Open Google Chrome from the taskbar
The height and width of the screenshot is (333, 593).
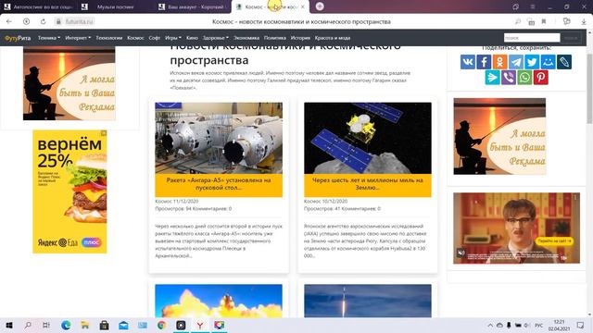[x=161, y=325]
